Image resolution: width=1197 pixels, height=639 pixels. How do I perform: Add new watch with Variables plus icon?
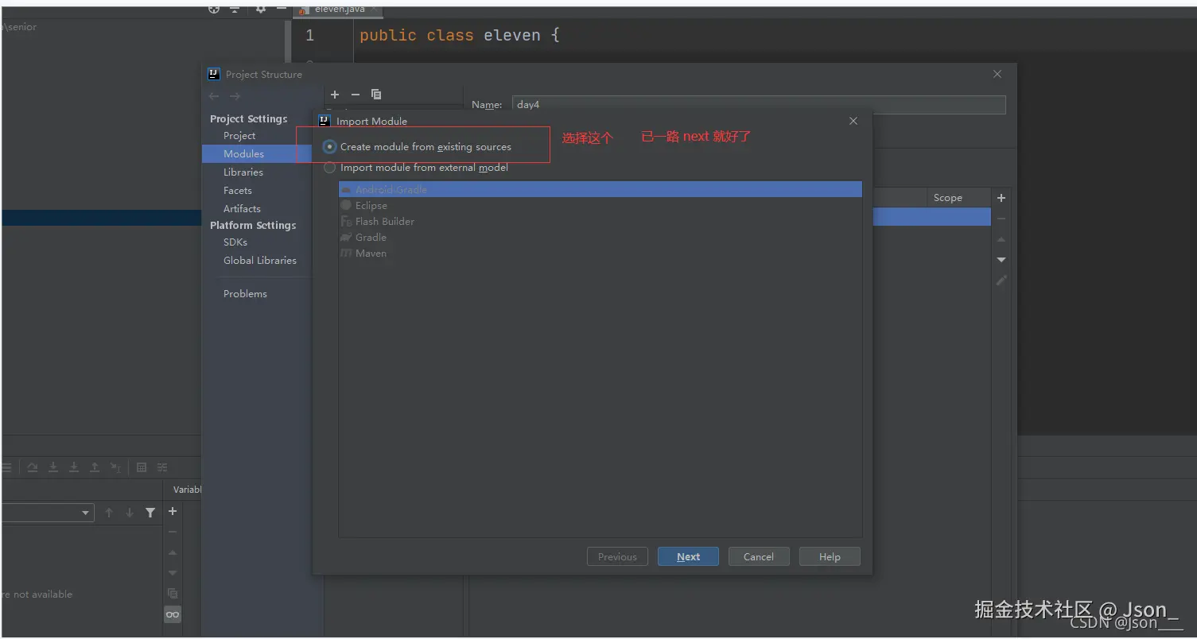pyautogui.click(x=173, y=511)
